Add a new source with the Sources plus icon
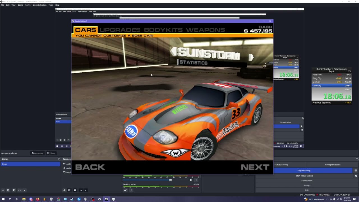This screenshot has height=202, width=359. pos(64,190)
